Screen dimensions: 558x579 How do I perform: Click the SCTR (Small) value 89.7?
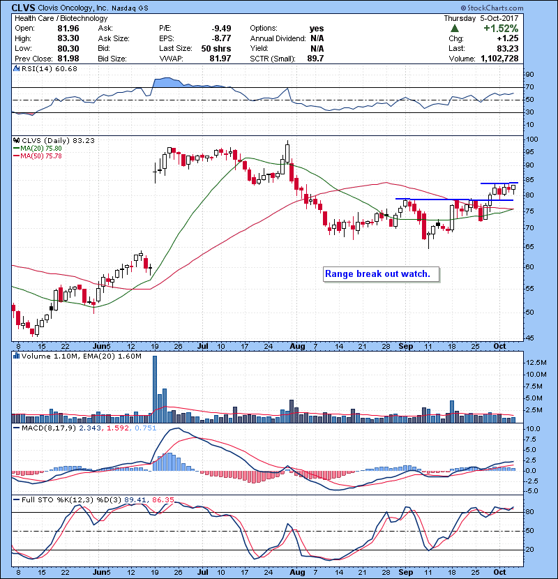pos(315,59)
